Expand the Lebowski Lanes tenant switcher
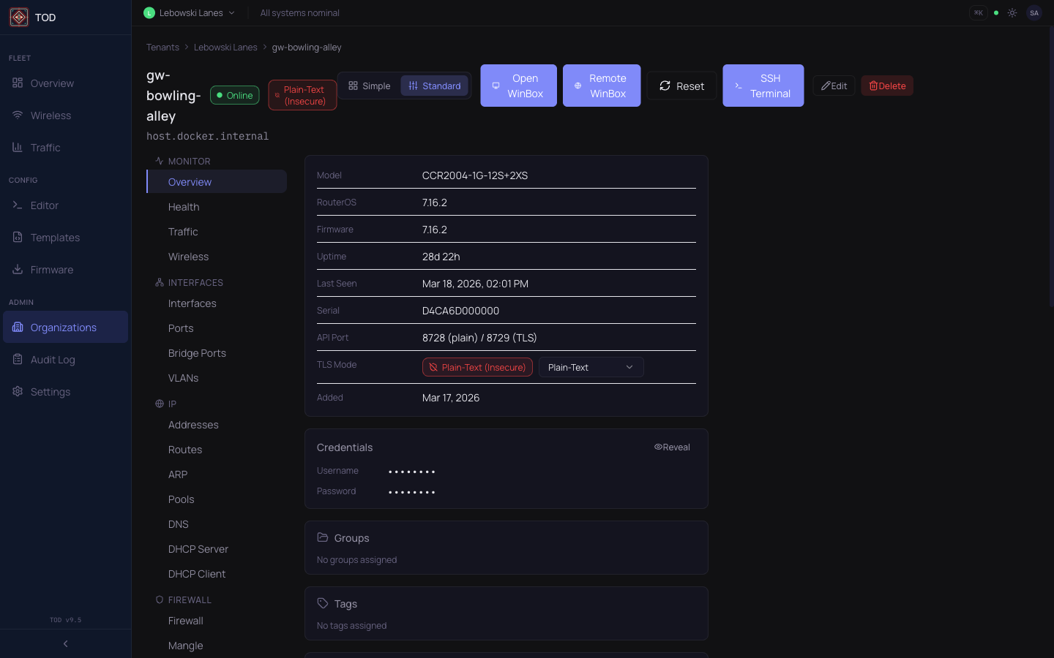The height and width of the screenshot is (658, 1054). click(190, 13)
